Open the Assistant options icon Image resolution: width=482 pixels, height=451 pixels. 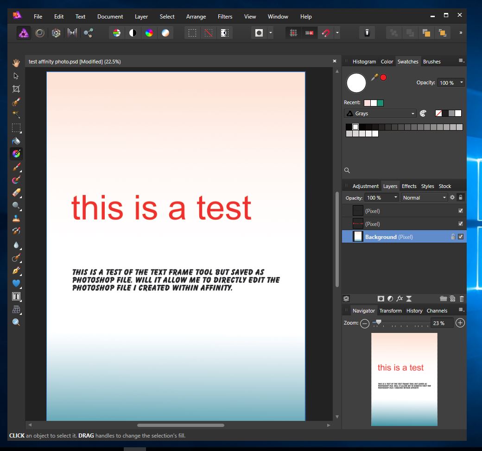coord(367,33)
